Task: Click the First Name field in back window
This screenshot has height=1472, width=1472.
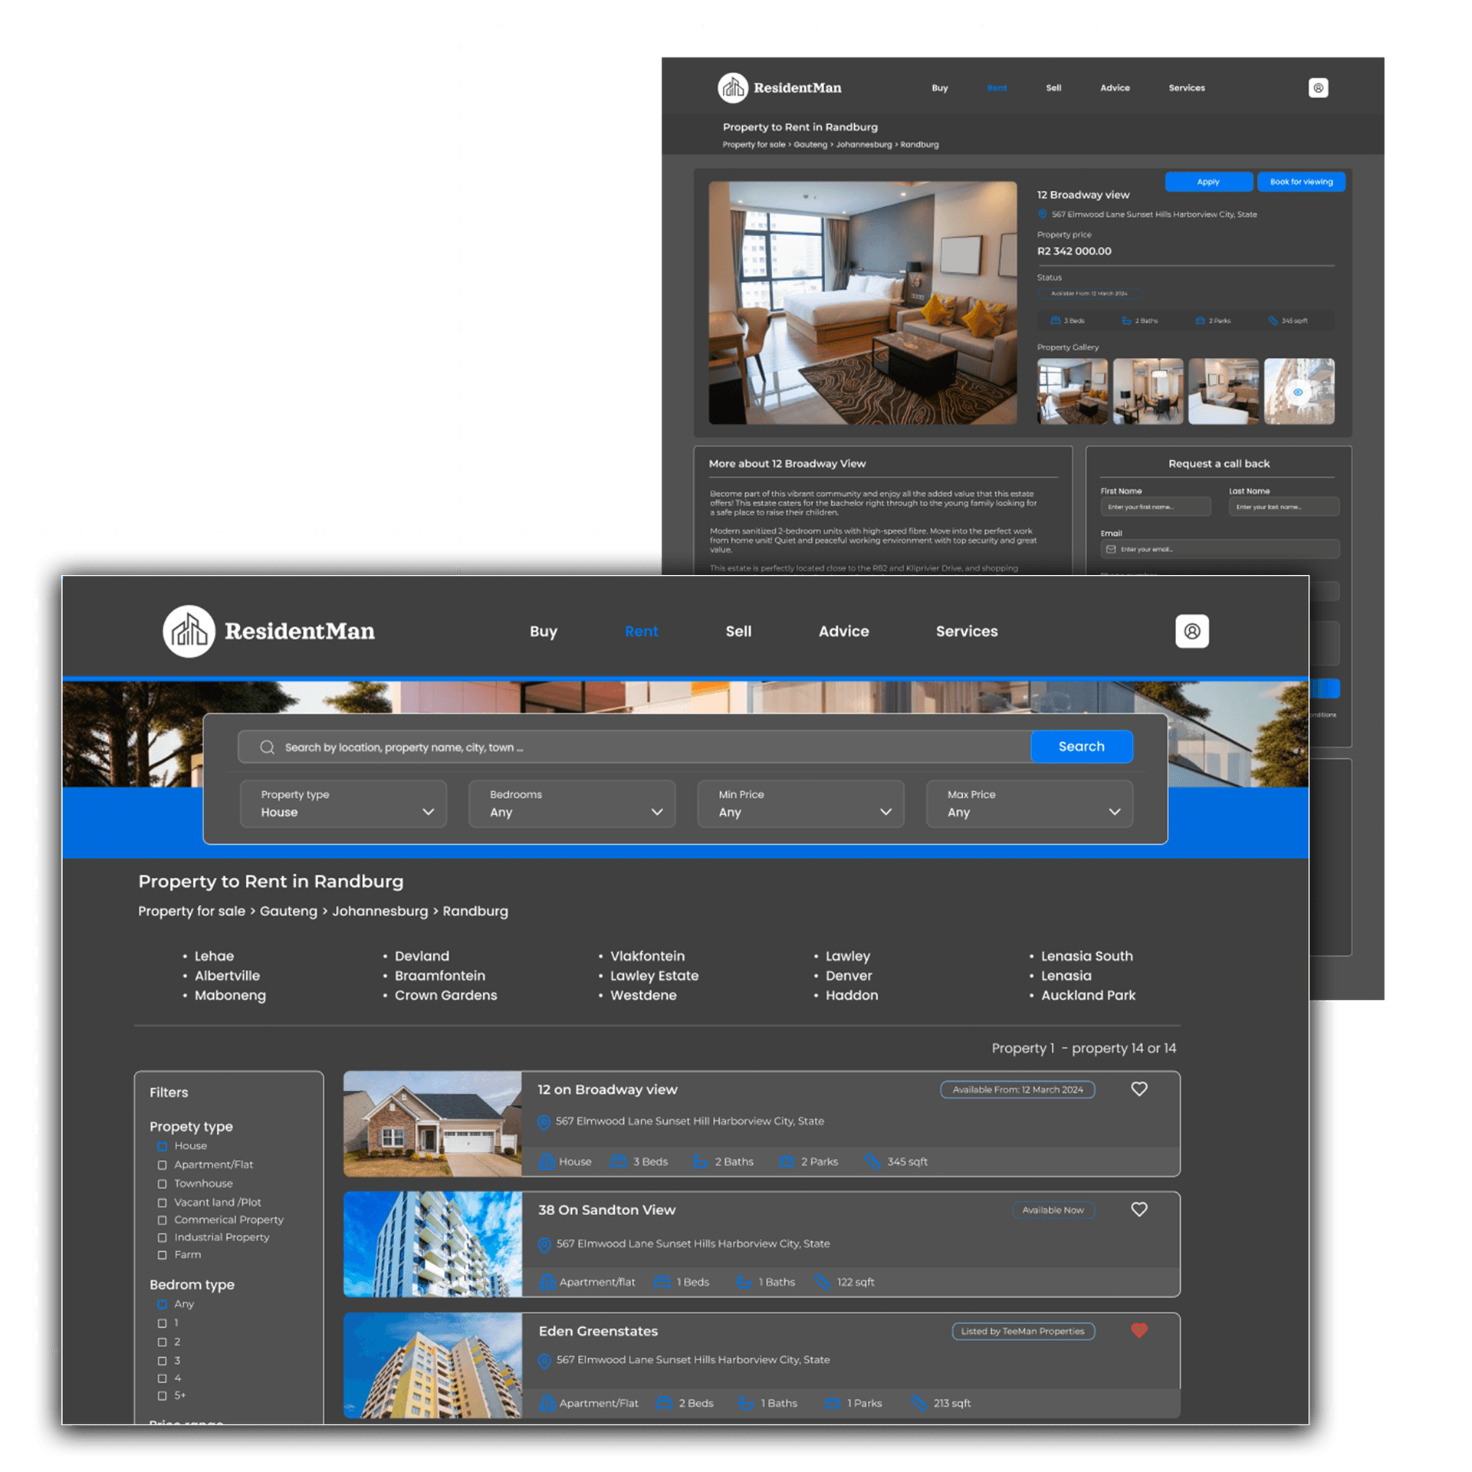Action: coord(1155,507)
